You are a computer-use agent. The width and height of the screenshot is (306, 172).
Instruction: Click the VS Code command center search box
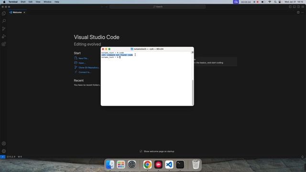pos(157,7)
